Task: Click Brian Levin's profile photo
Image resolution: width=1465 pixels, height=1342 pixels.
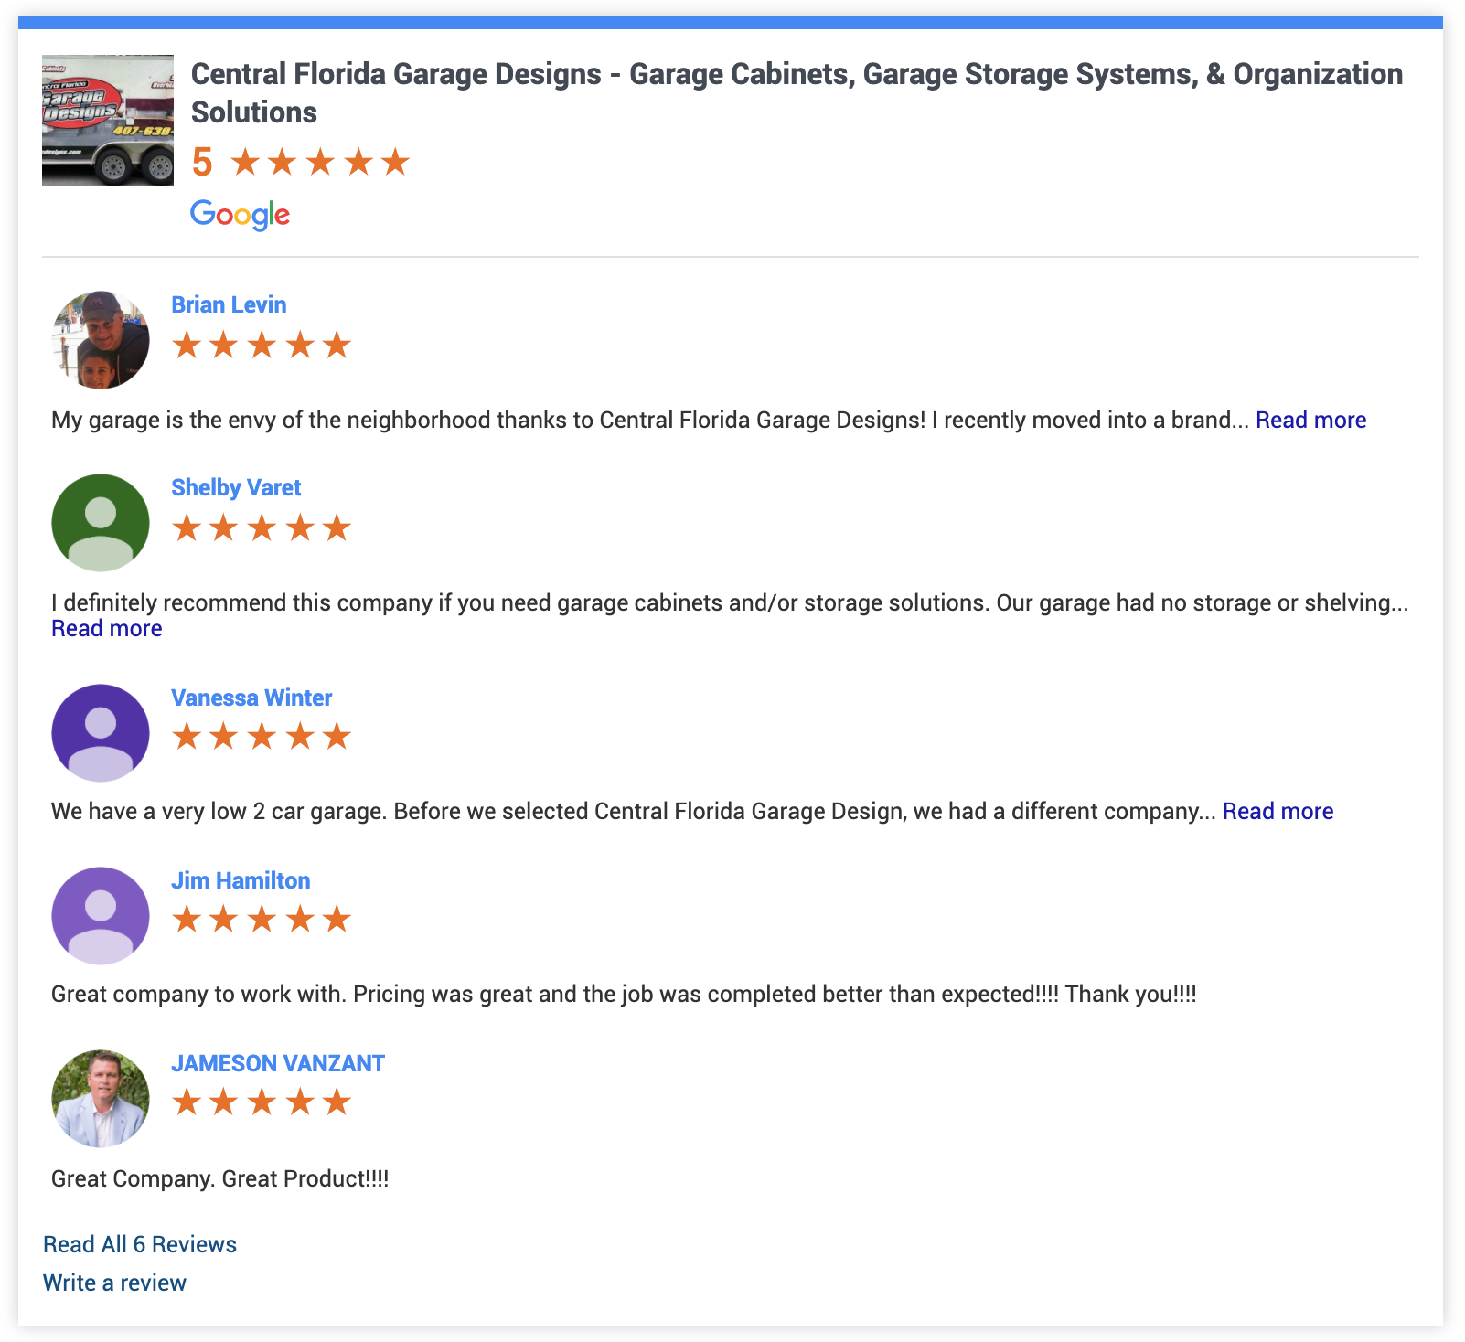Action: pyautogui.click(x=101, y=340)
